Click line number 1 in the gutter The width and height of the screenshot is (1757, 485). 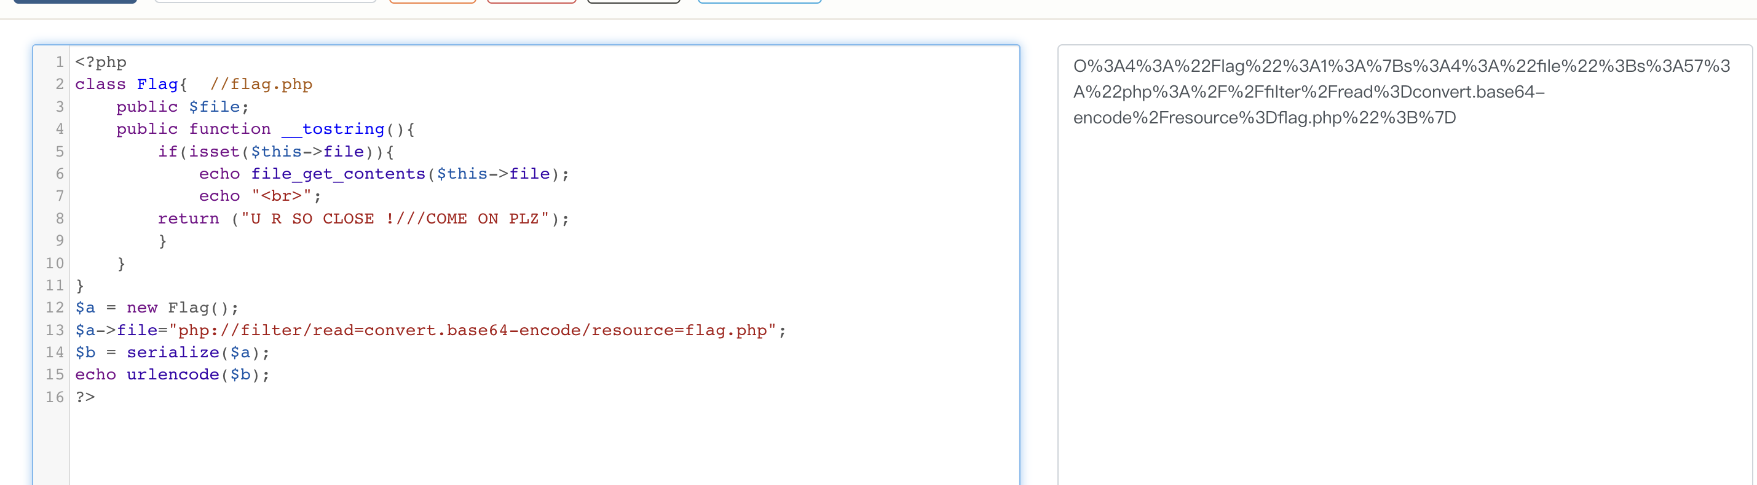[x=60, y=62]
